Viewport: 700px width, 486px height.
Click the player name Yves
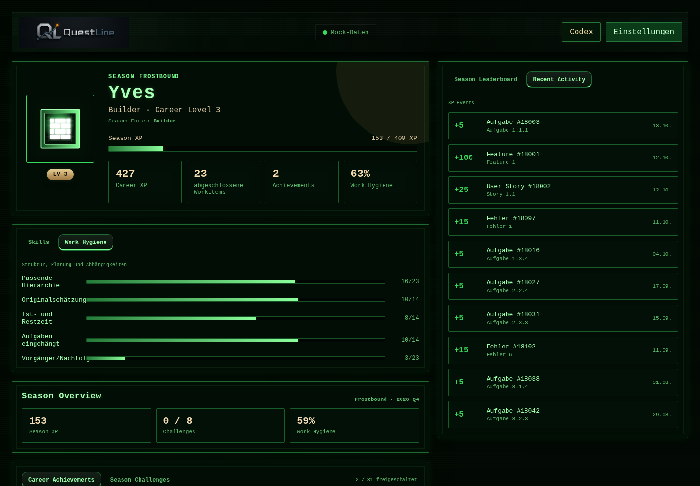tap(132, 92)
